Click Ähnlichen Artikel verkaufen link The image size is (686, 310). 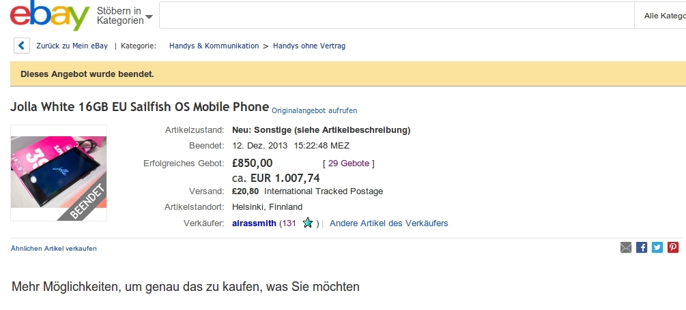tap(54, 249)
